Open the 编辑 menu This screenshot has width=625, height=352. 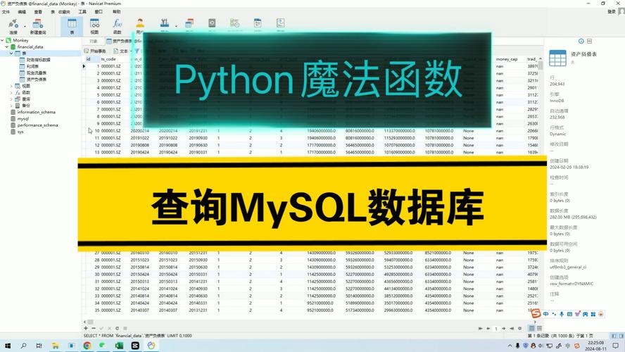pyautogui.click(x=22, y=11)
